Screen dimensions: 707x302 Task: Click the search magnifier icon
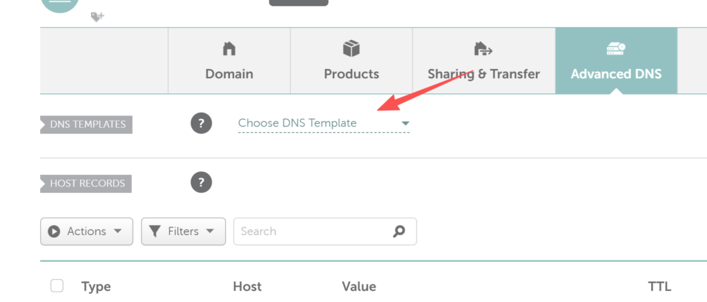pyautogui.click(x=398, y=231)
